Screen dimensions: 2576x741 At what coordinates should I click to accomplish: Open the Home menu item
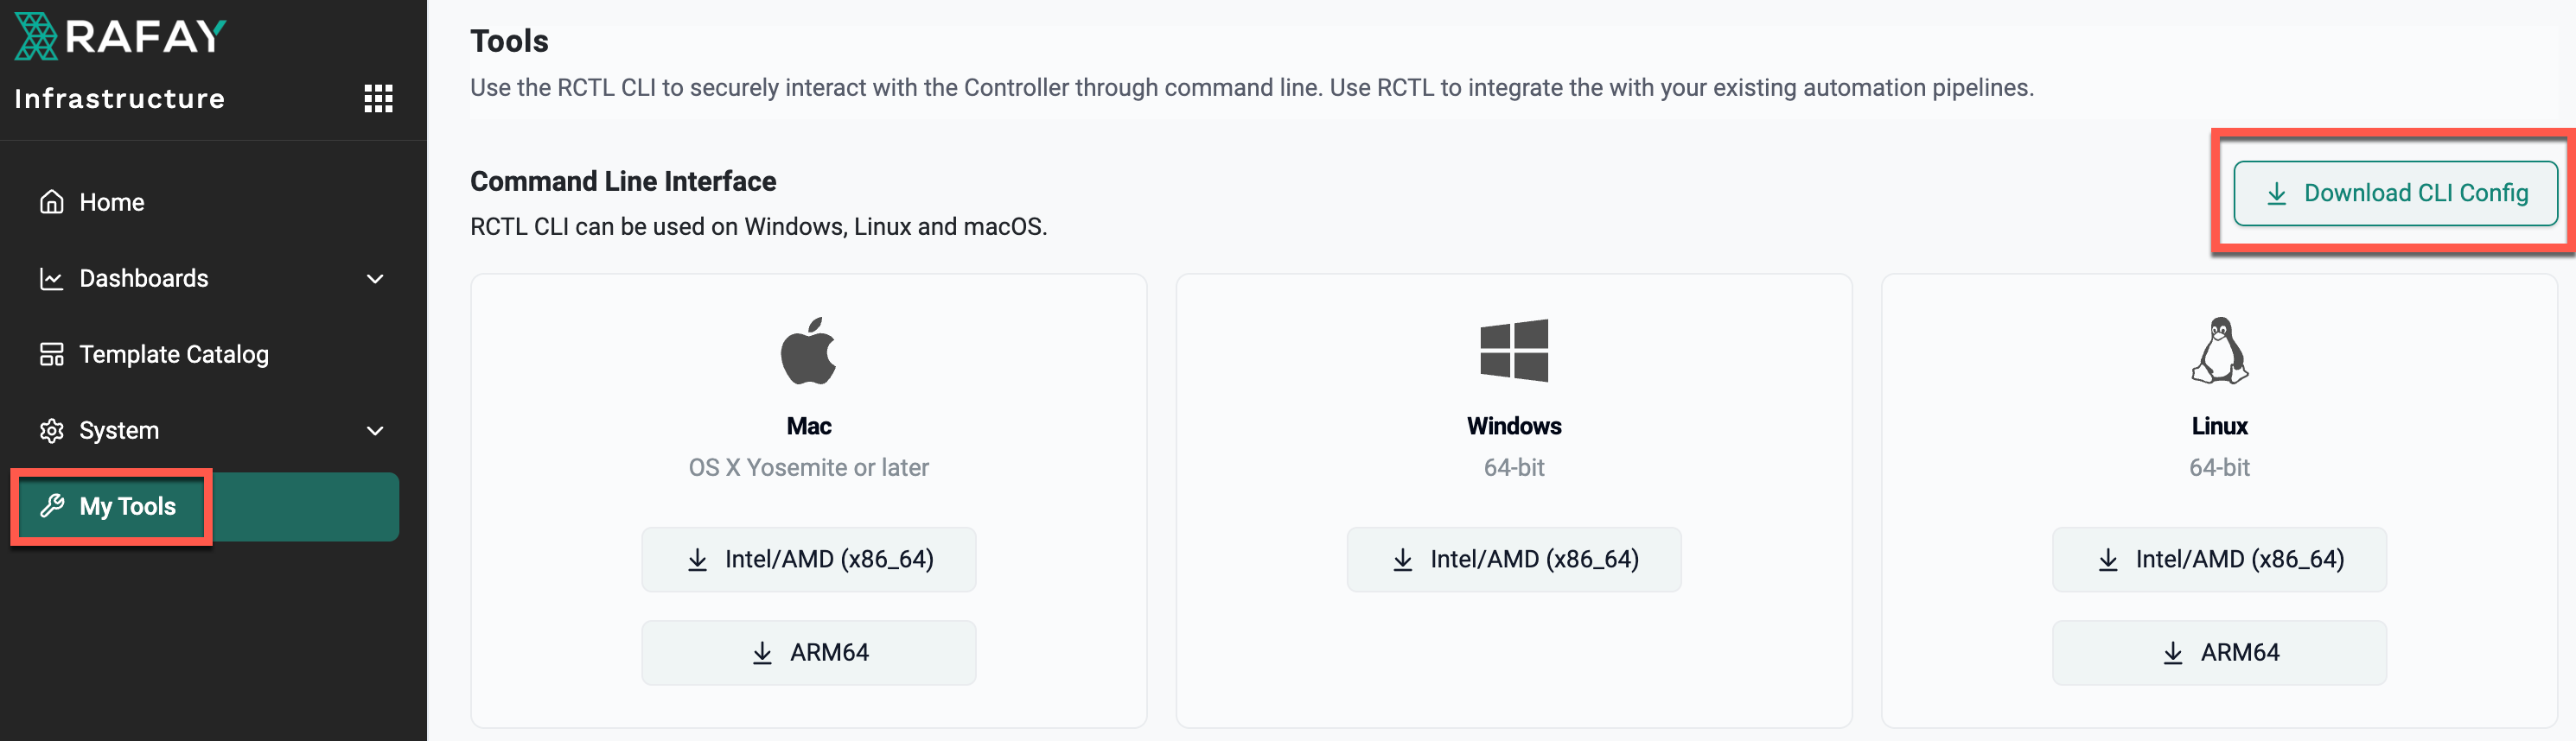pyautogui.click(x=112, y=202)
